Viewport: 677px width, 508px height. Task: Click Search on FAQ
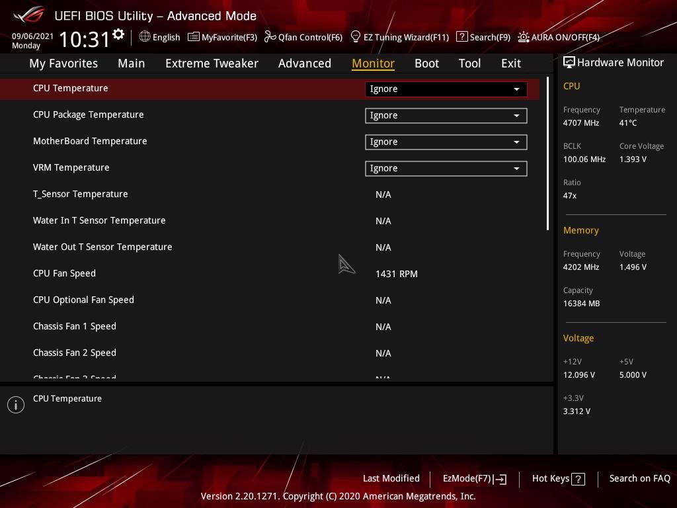click(x=639, y=478)
